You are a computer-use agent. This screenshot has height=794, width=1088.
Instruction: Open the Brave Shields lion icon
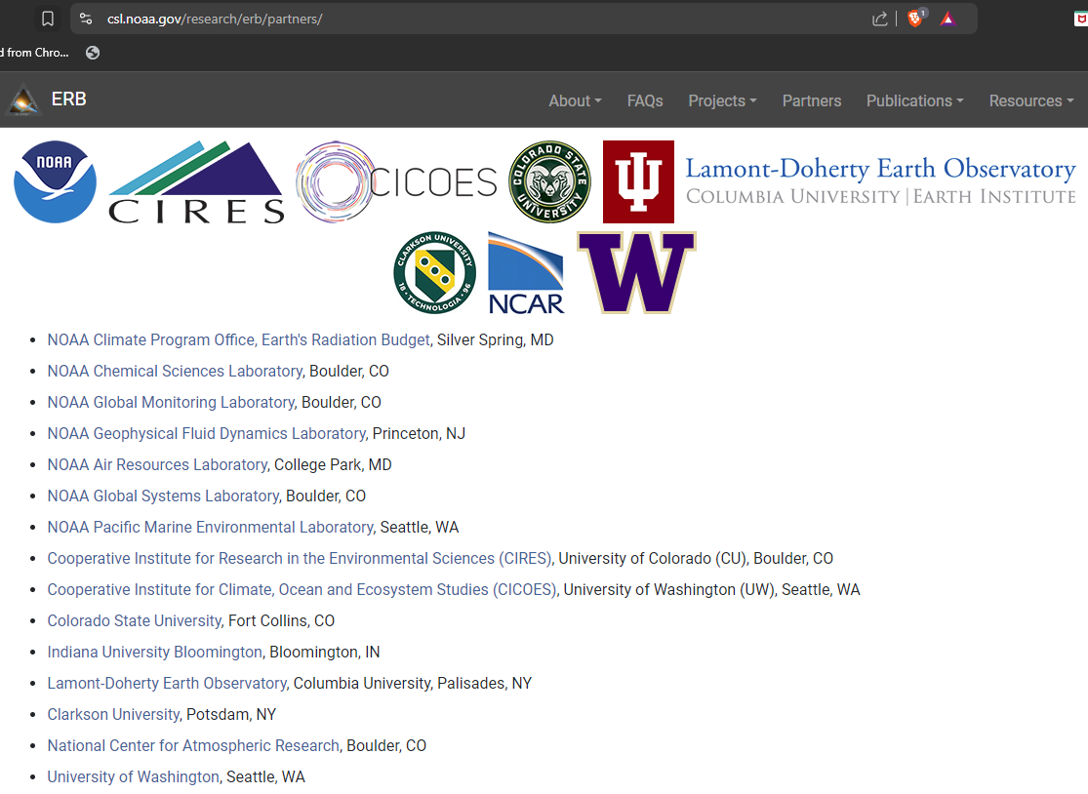point(916,18)
